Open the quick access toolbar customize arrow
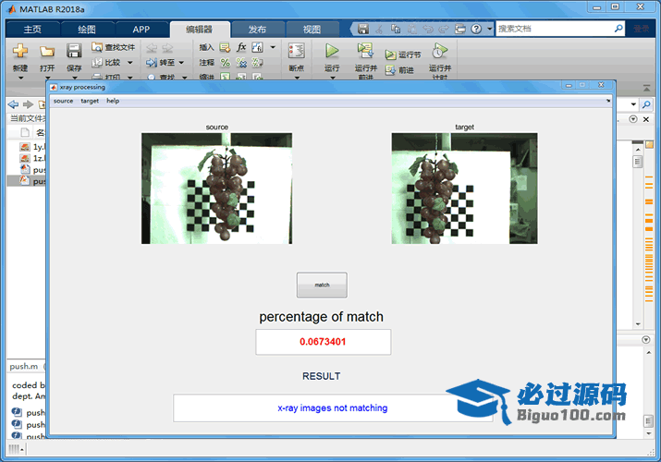The width and height of the screenshot is (661, 462). point(489,29)
